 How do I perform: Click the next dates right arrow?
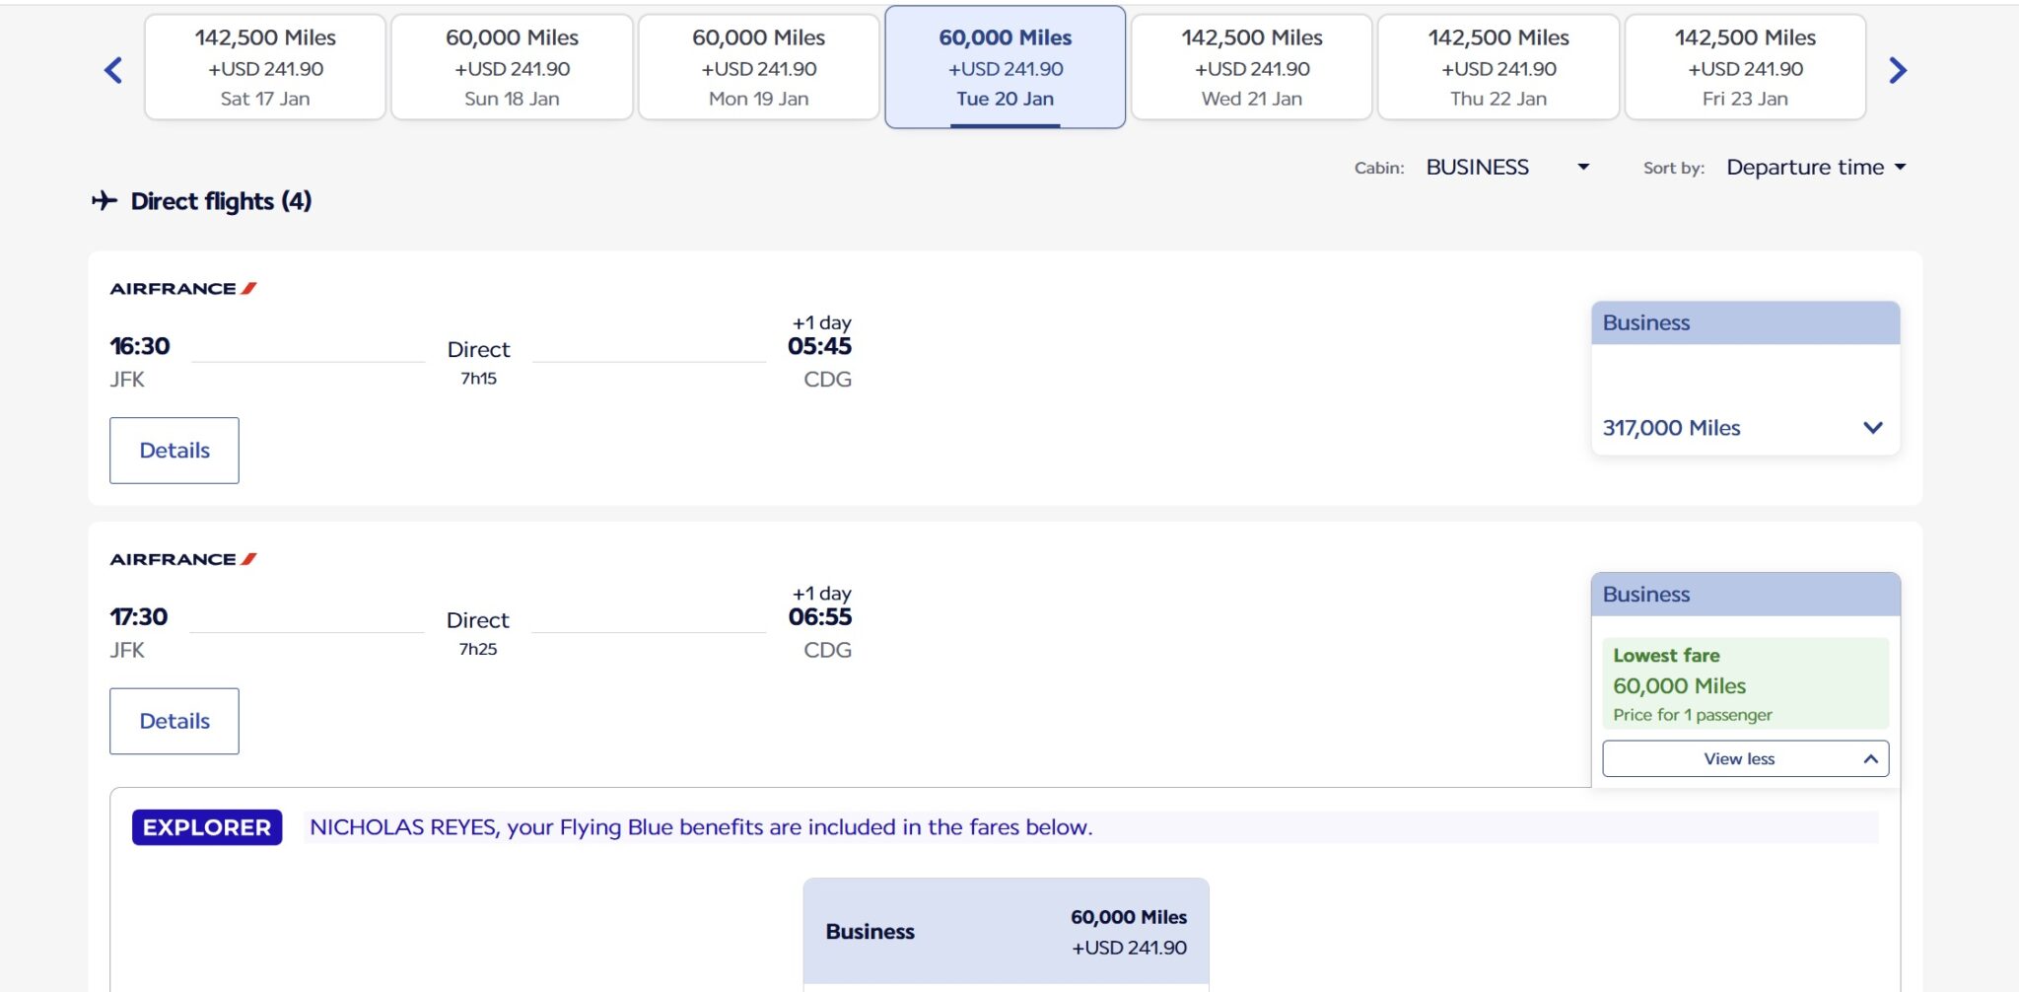pyautogui.click(x=1898, y=70)
